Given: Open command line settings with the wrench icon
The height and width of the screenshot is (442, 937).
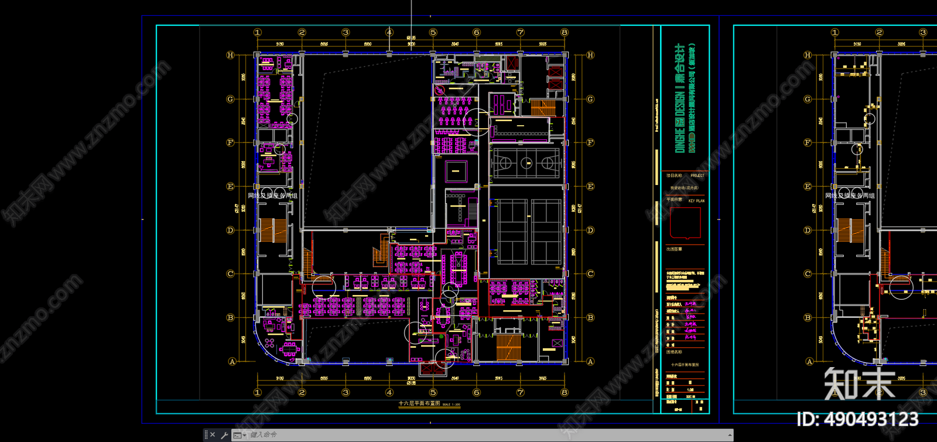Looking at the screenshot, I should point(224,435).
